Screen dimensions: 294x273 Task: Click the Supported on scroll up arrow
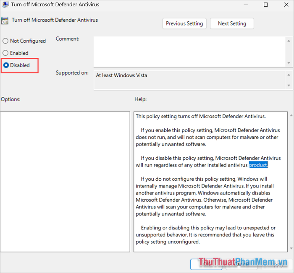[289, 75]
